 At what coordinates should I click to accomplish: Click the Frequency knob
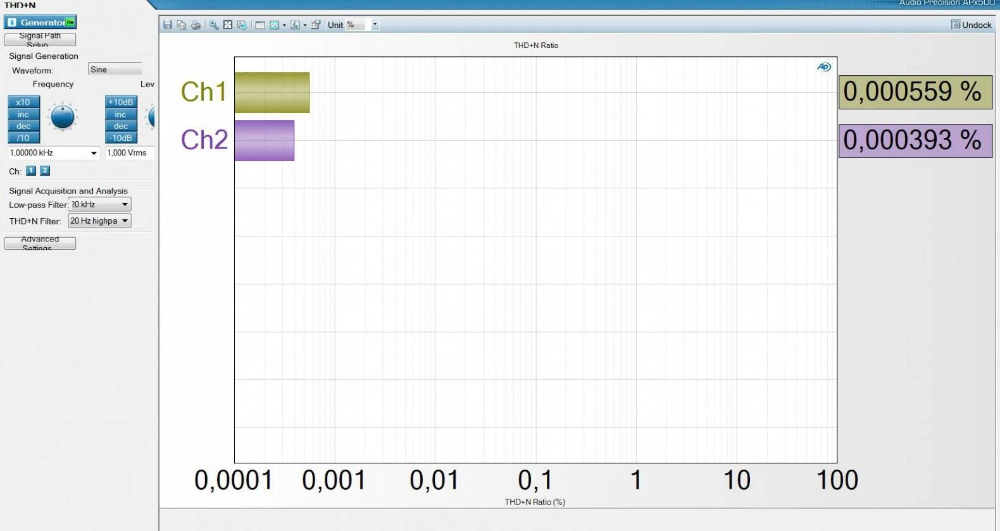(x=63, y=117)
